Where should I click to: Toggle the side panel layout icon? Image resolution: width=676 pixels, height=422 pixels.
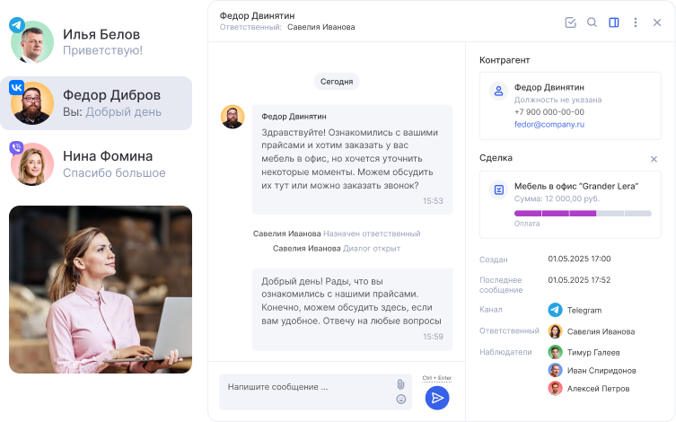(x=614, y=22)
